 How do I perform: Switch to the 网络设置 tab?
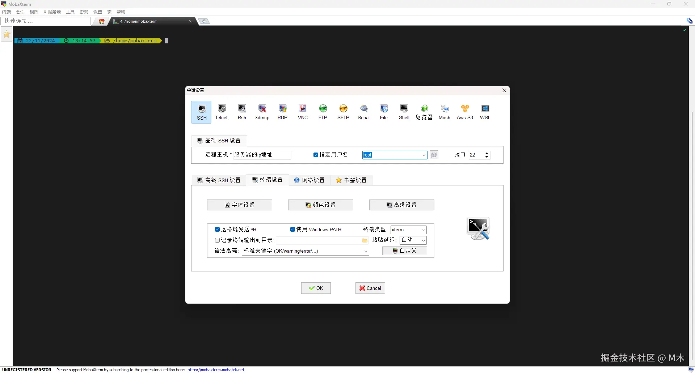click(x=309, y=180)
